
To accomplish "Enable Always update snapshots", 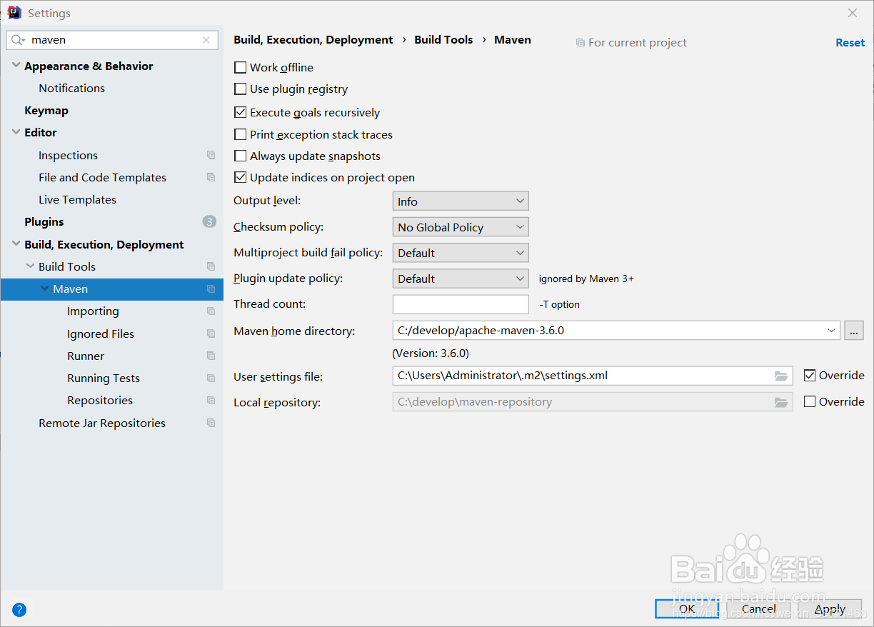I will point(240,156).
